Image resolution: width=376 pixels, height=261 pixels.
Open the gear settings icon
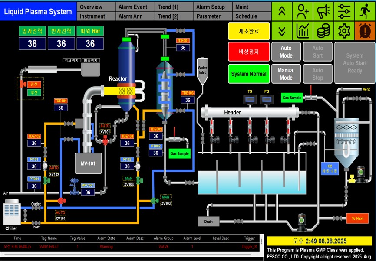click(344, 31)
